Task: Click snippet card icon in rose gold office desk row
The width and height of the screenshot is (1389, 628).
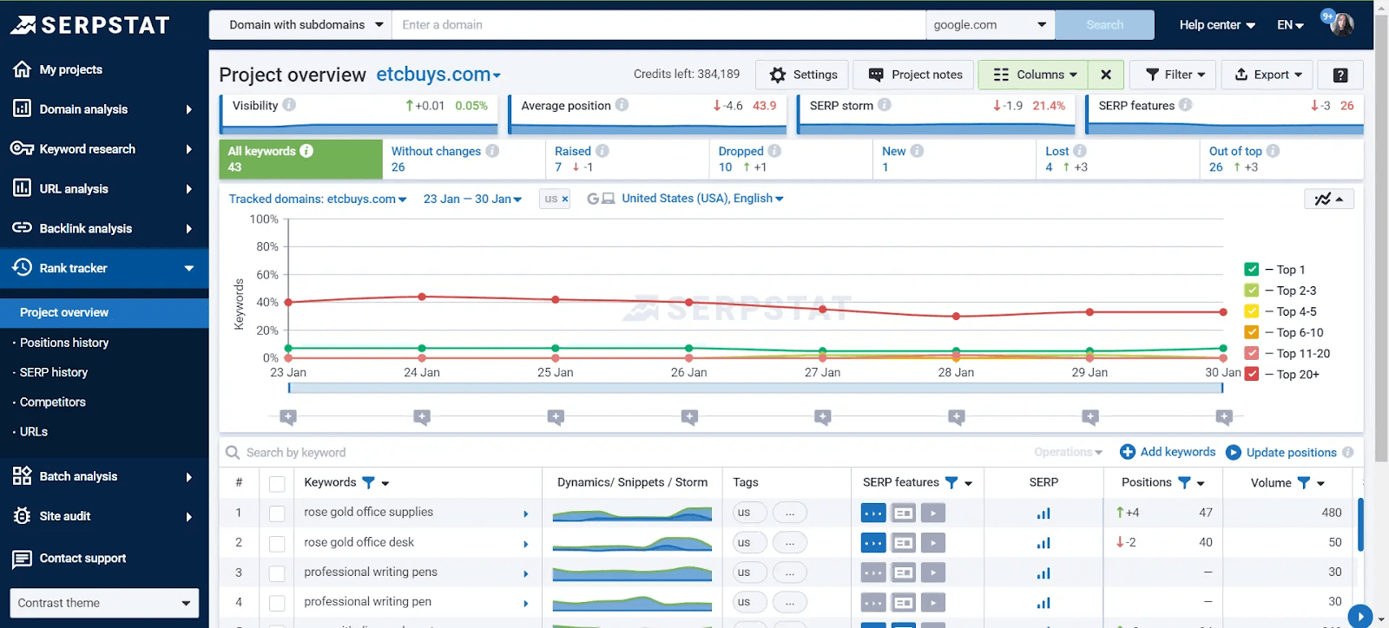Action: (904, 543)
